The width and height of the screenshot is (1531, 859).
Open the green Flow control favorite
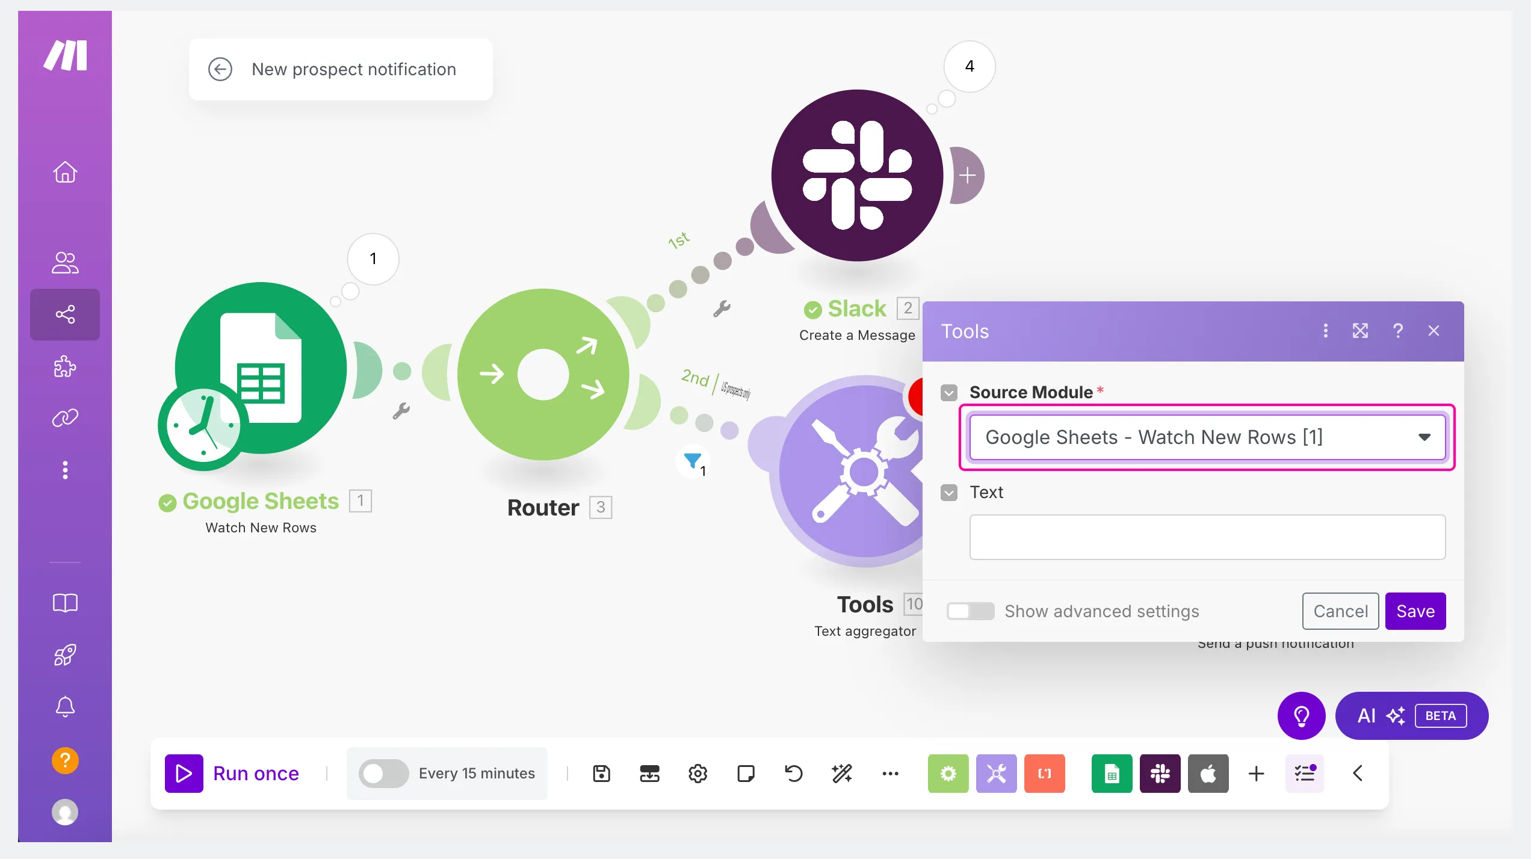point(948,773)
